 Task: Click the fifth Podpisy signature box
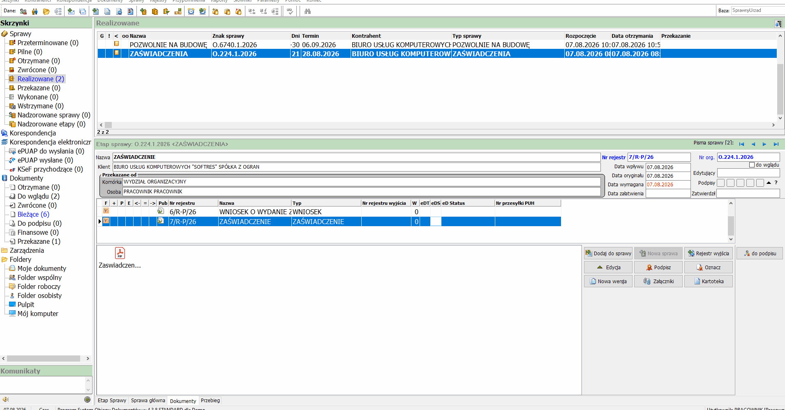(x=760, y=183)
